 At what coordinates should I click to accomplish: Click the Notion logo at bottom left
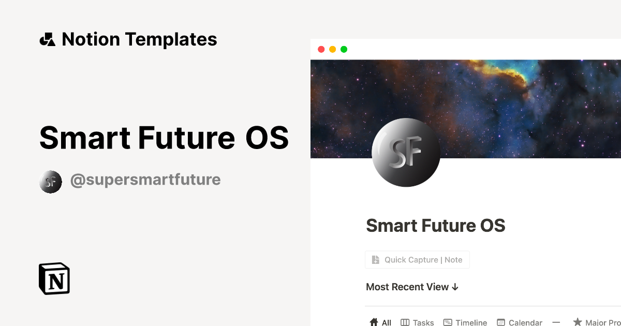(53, 278)
